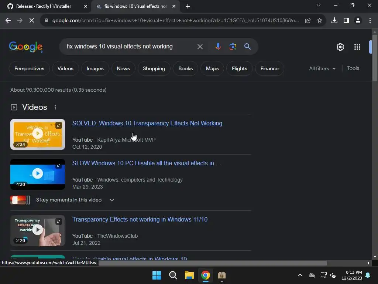This screenshot has width=378, height=284.
Task: Submit search with magnifier icon
Action: (x=247, y=46)
